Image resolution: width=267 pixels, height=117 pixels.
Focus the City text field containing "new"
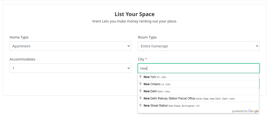tap(198, 68)
